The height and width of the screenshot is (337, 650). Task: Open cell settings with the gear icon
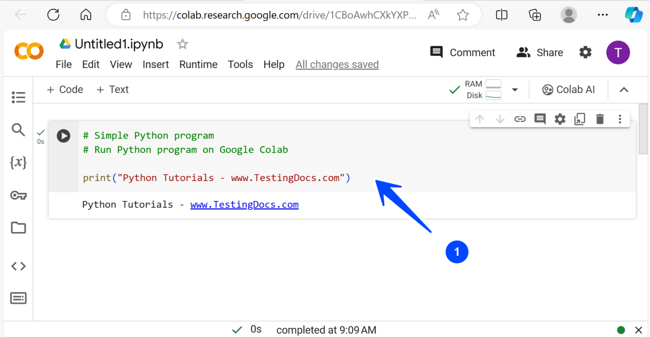point(559,119)
